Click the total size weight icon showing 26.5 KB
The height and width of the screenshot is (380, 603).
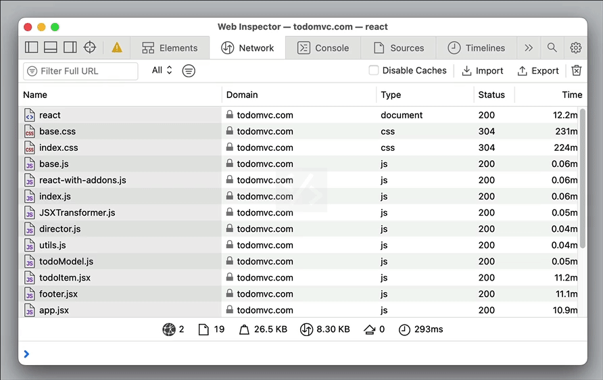point(244,329)
